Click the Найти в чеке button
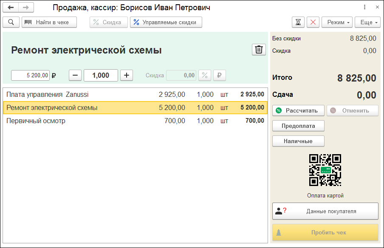 pos(49,22)
